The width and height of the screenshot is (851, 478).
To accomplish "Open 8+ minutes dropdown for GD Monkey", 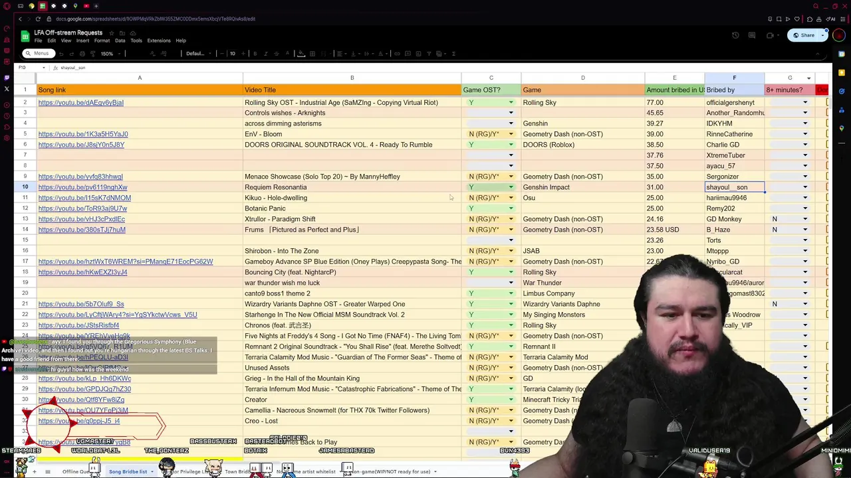I will pyautogui.click(x=804, y=219).
